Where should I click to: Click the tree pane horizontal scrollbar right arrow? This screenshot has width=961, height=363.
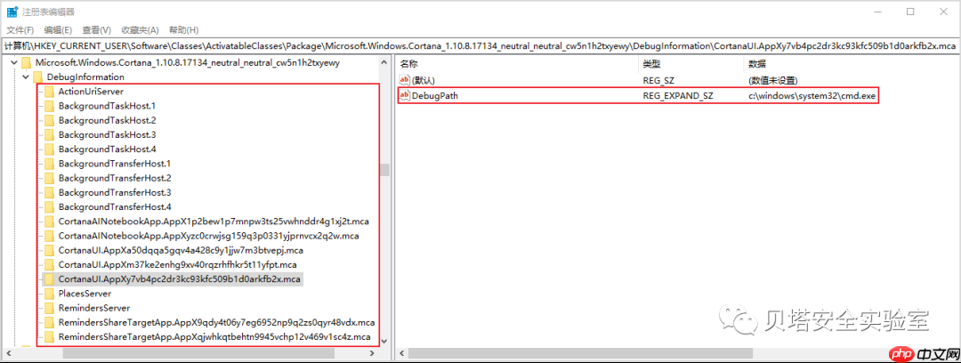[x=371, y=353]
